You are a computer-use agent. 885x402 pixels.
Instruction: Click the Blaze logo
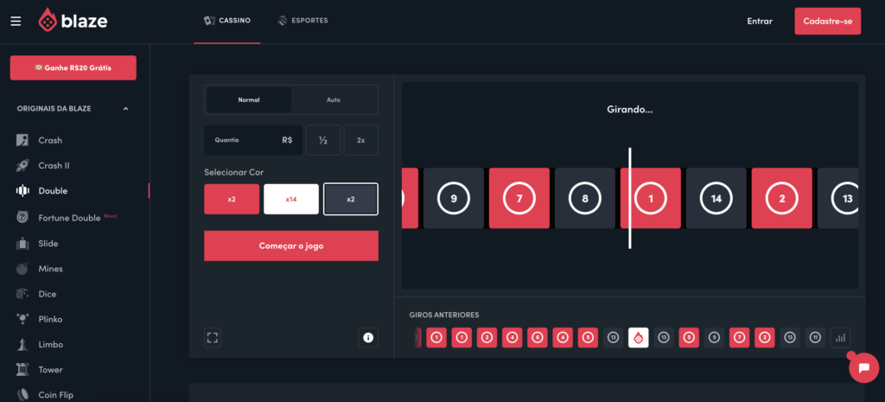coord(73,21)
